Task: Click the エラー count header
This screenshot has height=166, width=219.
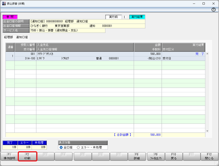Action: (25, 143)
